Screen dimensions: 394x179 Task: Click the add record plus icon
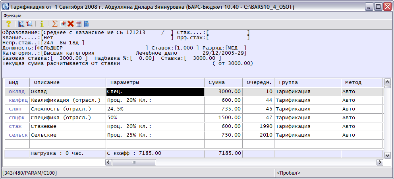[x=63, y=24]
